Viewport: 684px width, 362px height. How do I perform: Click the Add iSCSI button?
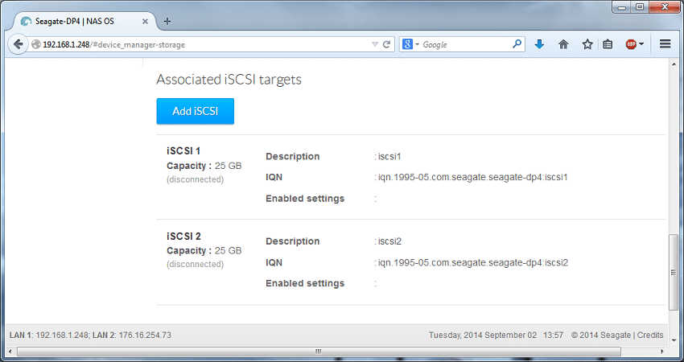(x=196, y=111)
